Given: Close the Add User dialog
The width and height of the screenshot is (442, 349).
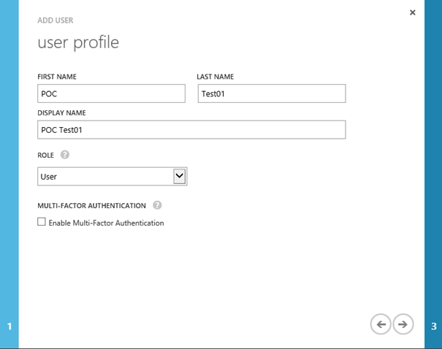Looking at the screenshot, I should click(x=412, y=12).
